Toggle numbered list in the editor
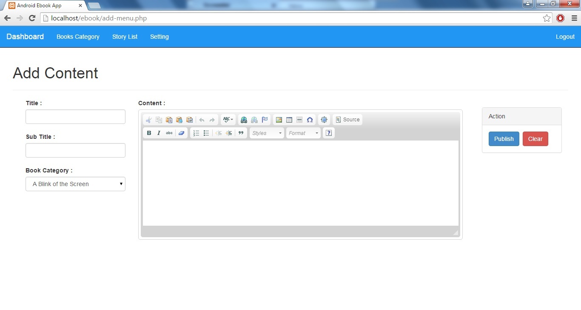 pyautogui.click(x=196, y=133)
